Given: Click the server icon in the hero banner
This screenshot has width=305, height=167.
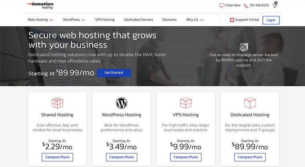Looking at the screenshot, I should coord(244,47).
